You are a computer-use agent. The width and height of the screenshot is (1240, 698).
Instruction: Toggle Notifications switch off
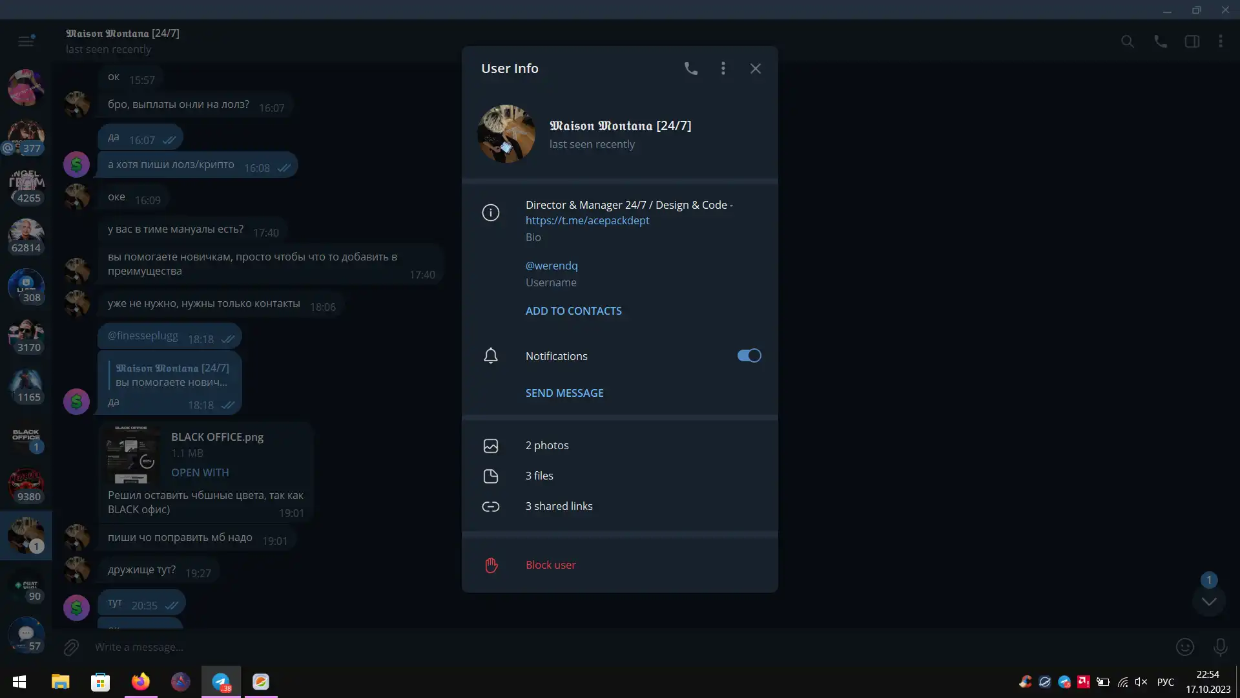pyautogui.click(x=749, y=355)
